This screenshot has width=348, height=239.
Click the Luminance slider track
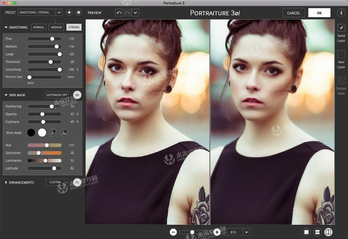[44, 161]
